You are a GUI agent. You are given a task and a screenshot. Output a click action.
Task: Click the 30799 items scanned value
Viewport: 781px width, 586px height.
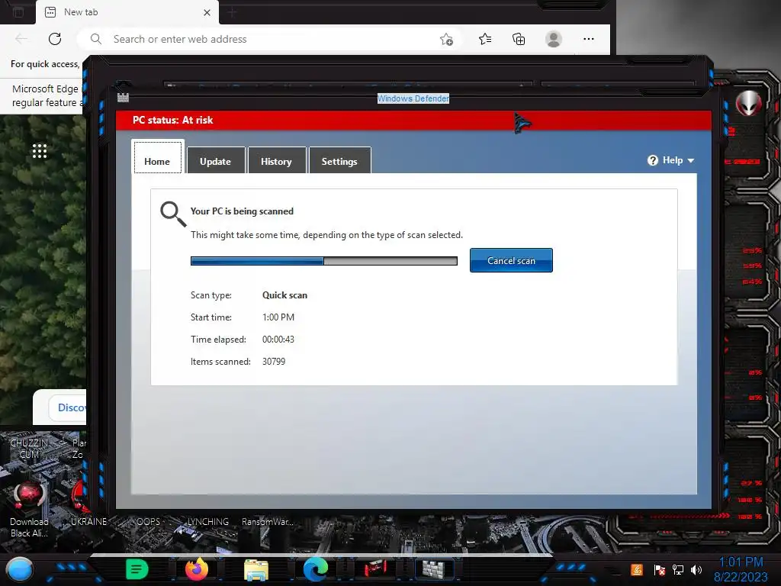tap(274, 361)
